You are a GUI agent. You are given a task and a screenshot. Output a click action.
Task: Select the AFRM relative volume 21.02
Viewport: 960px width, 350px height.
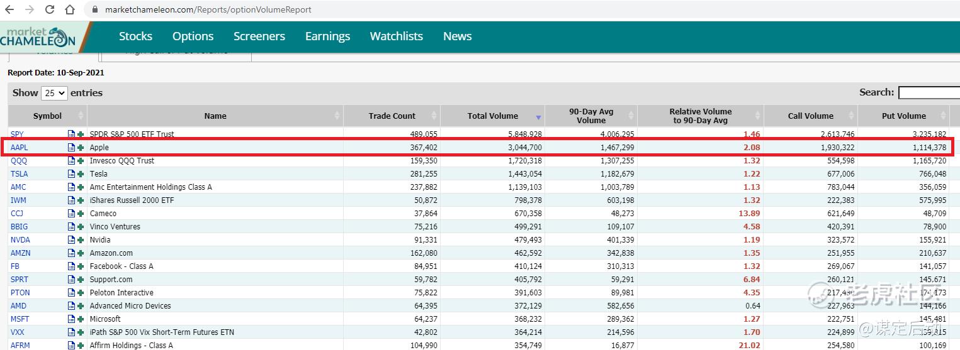(748, 346)
